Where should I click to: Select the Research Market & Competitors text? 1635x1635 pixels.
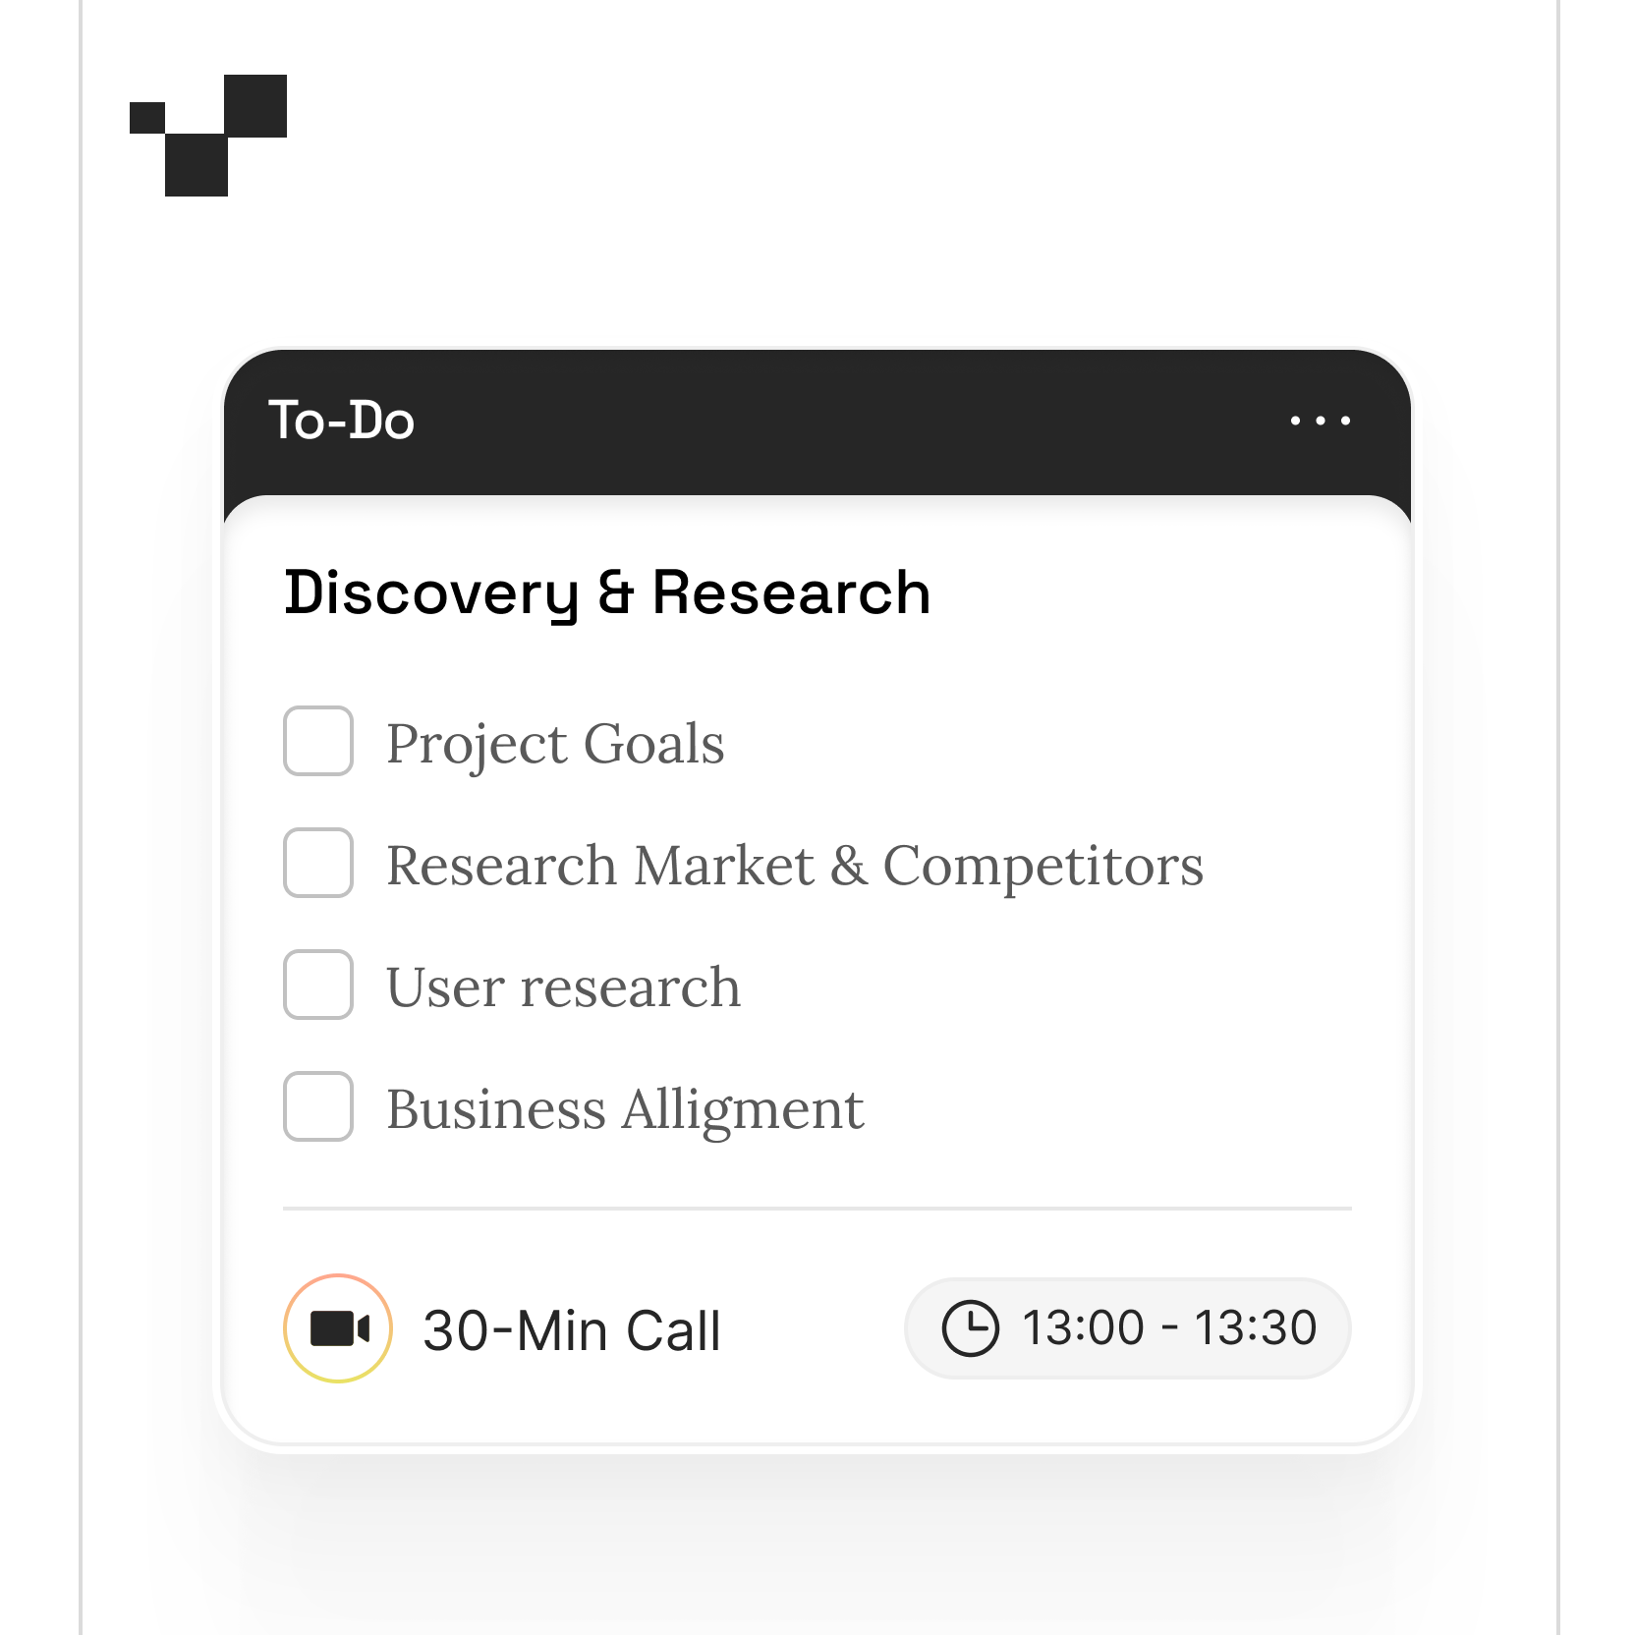tap(794, 866)
